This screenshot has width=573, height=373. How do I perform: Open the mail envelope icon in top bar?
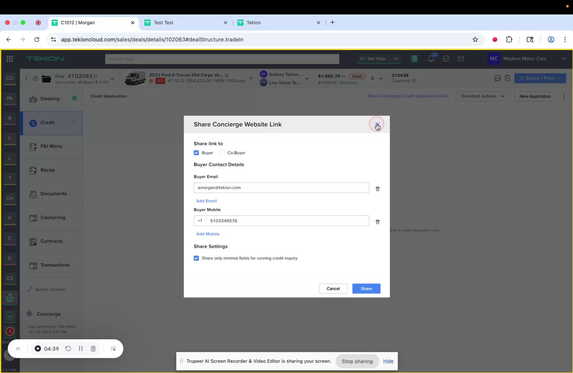pos(461,59)
